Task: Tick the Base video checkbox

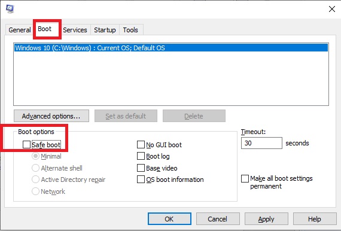Action: 141,168
